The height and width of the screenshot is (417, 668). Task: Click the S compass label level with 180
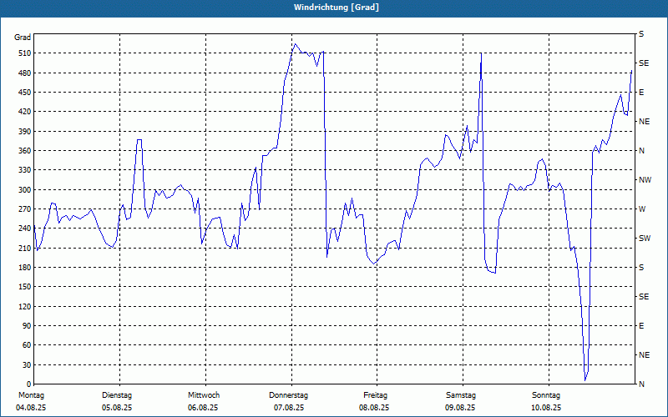(x=641, y=268)
